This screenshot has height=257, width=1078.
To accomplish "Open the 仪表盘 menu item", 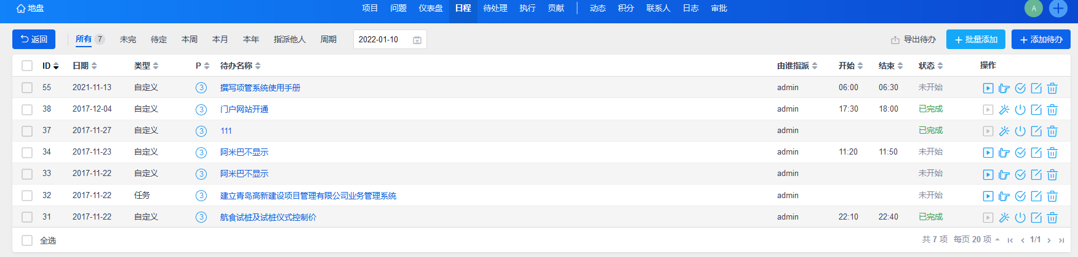I will 431,9.
